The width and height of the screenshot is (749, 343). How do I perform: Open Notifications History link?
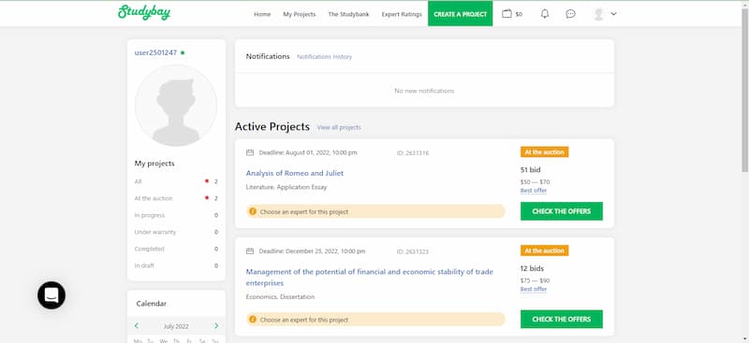(x=324, y=57)
